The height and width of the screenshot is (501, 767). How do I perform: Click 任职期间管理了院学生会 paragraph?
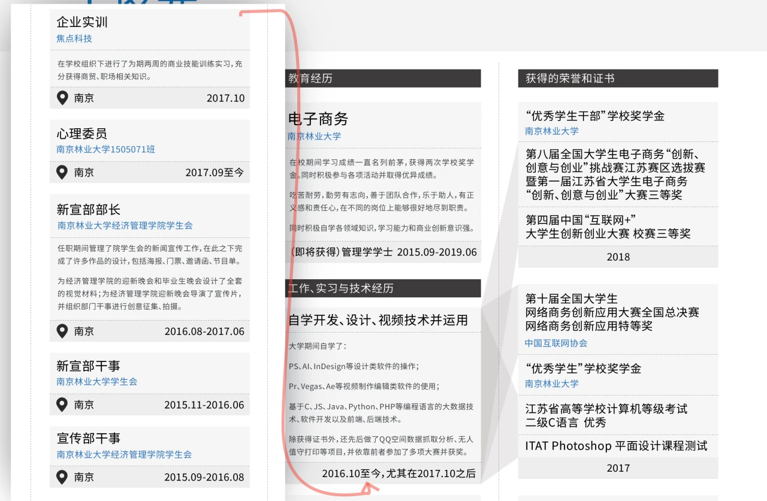(150, 255)
